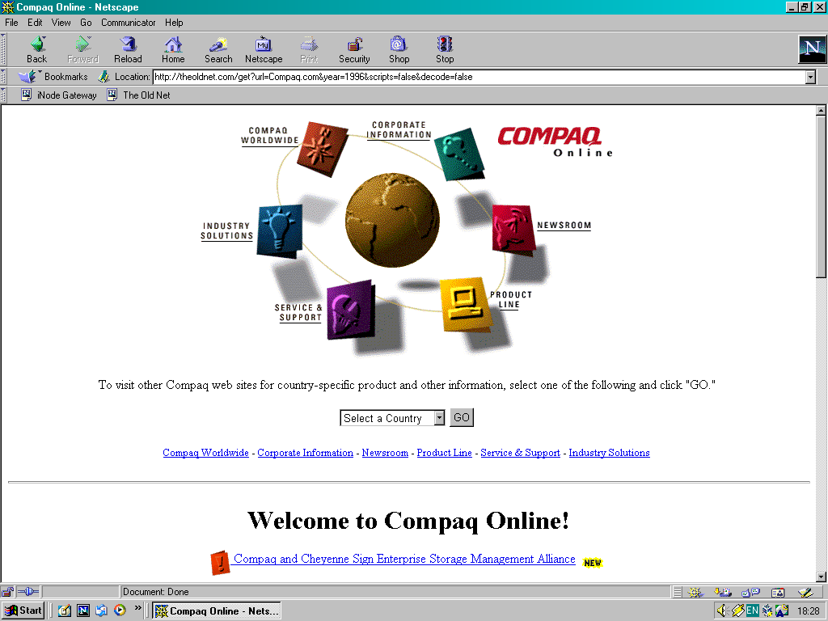Viewport: 828px width, 621px height.
Task: Open Navigator from the component bar
Action: (695, 593)
